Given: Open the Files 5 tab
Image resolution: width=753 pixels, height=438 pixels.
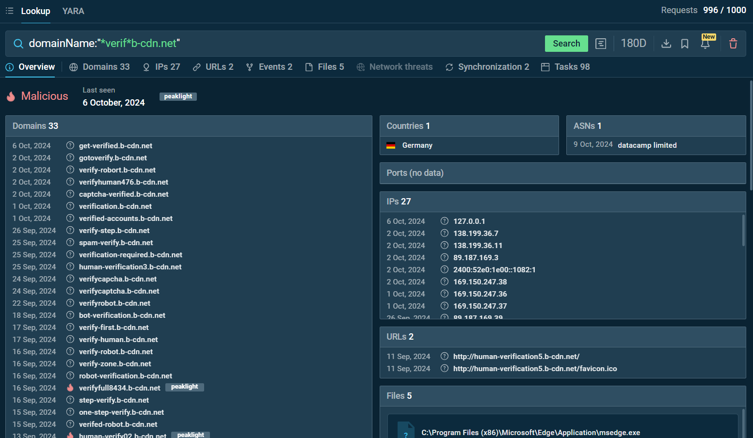Looking at the screenshot, I should pos(324,67).
